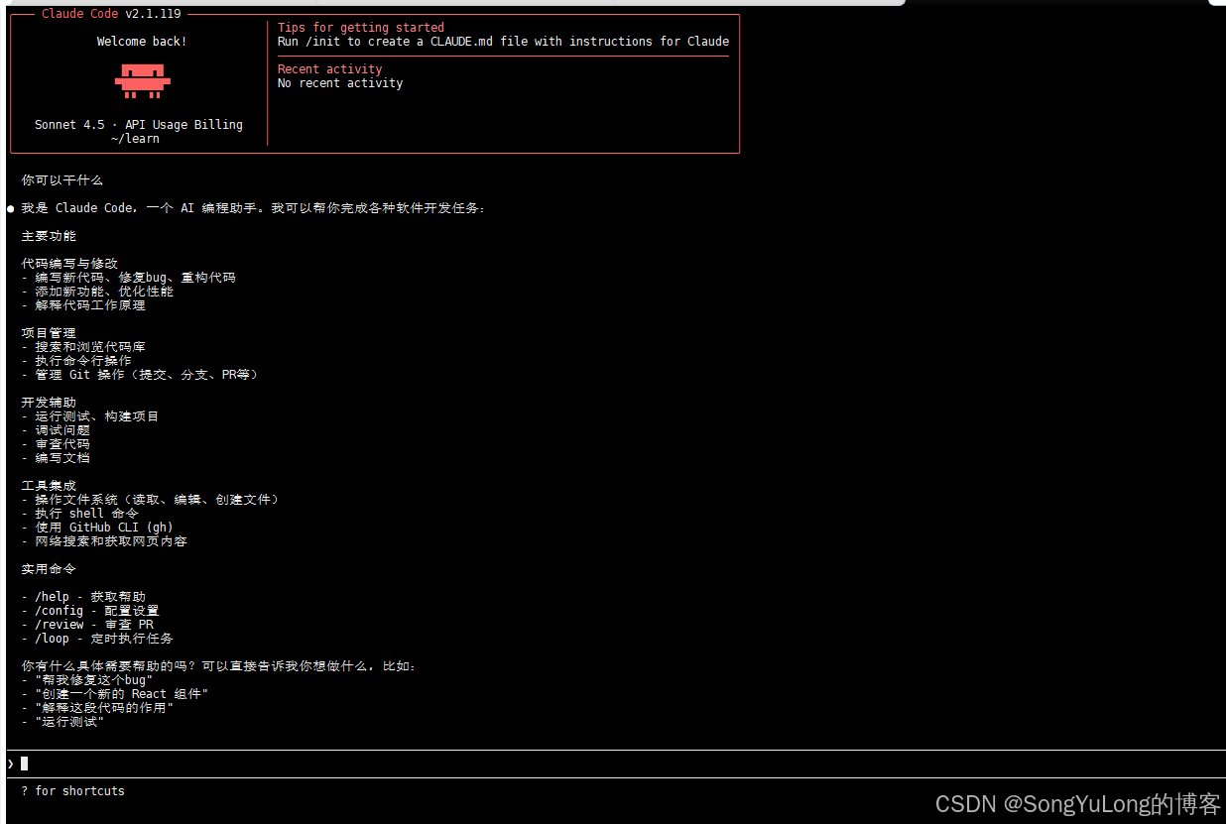Viewport: 1226px width, 824px height.
Task: Click the '审查代码' line
Action: coord(56,444)
